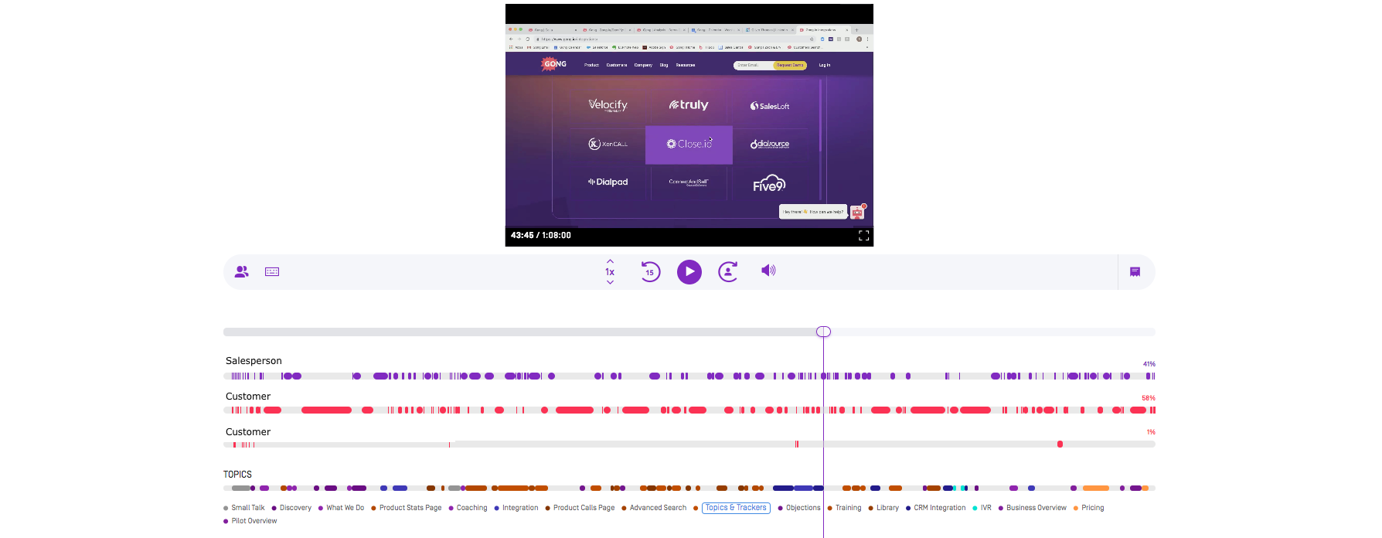The image size is (1382, 538).
Task: Open the call participants panel icon
Action: (242, 272)
